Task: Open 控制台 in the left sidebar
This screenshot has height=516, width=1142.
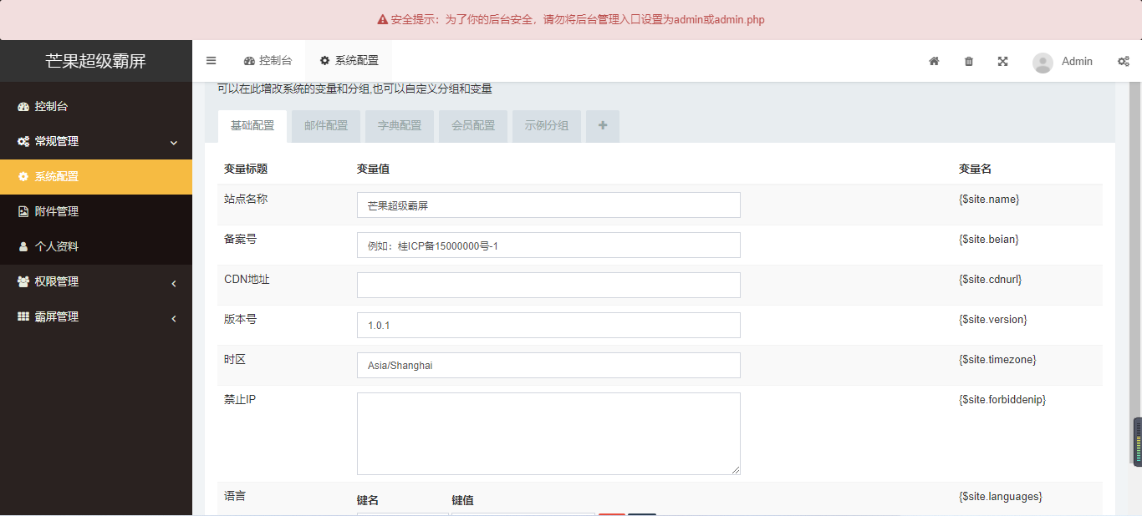Action: pos(96,107)
